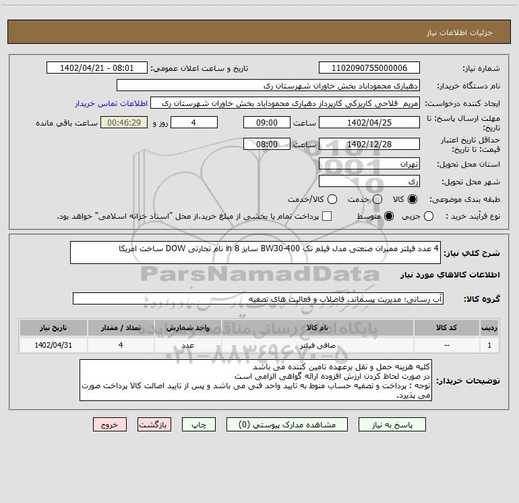This screenshot has width=519, height=503.
Task: Click the response time field 09:00
Action: pyautogui.click(x=267, y=123)
